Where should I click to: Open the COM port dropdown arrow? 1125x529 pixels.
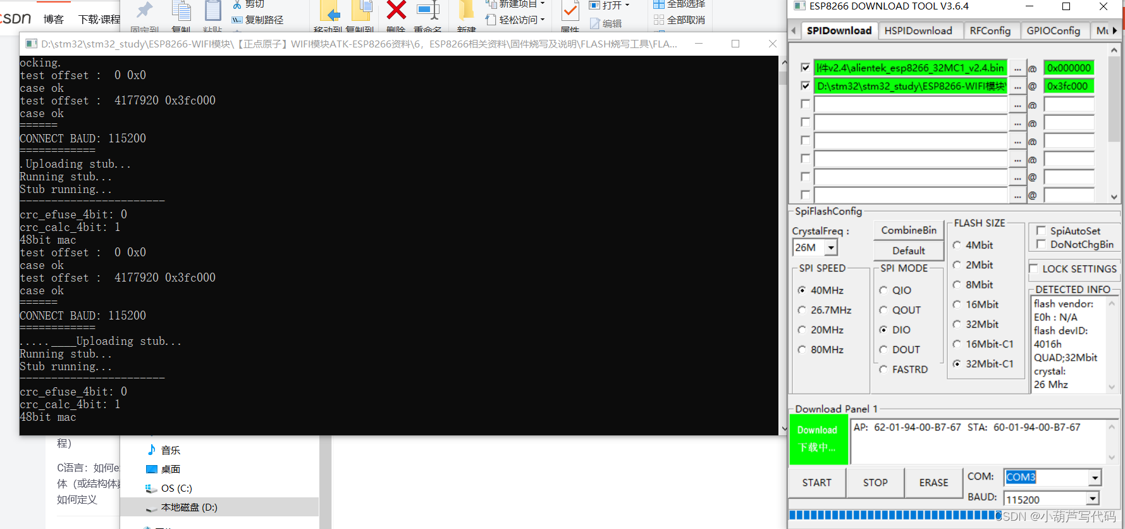1095,477
